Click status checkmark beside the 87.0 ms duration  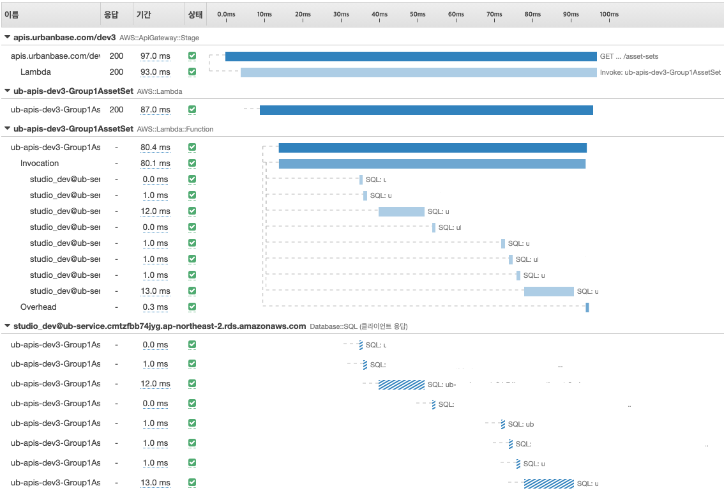pos(192,110)
